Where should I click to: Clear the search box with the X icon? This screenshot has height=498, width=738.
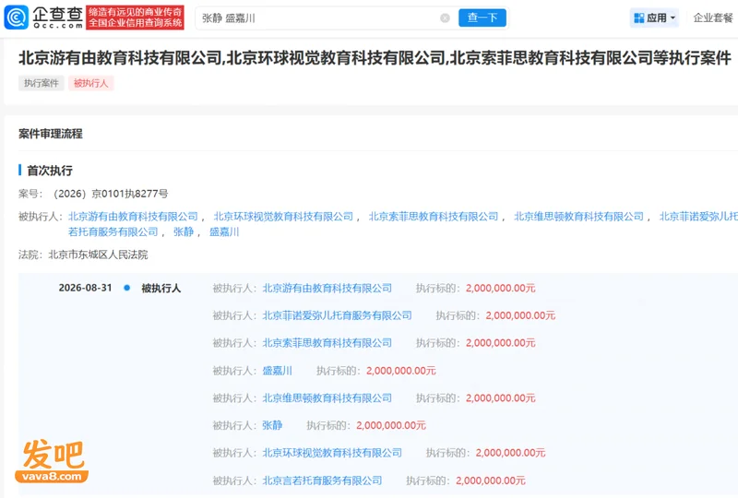pos(445,18)
